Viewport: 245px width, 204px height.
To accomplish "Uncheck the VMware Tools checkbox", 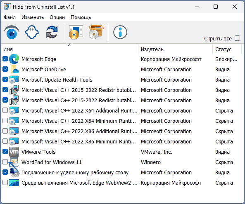I will (x=5, y=152).
